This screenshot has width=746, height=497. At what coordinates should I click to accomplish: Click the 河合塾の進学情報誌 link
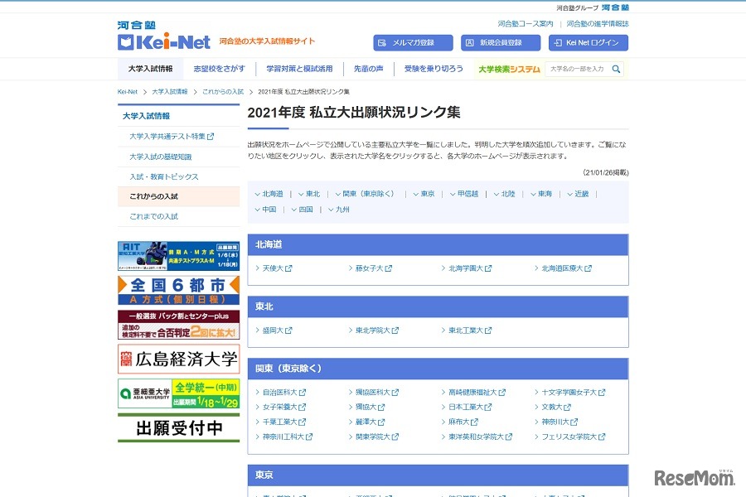point(598,22)
